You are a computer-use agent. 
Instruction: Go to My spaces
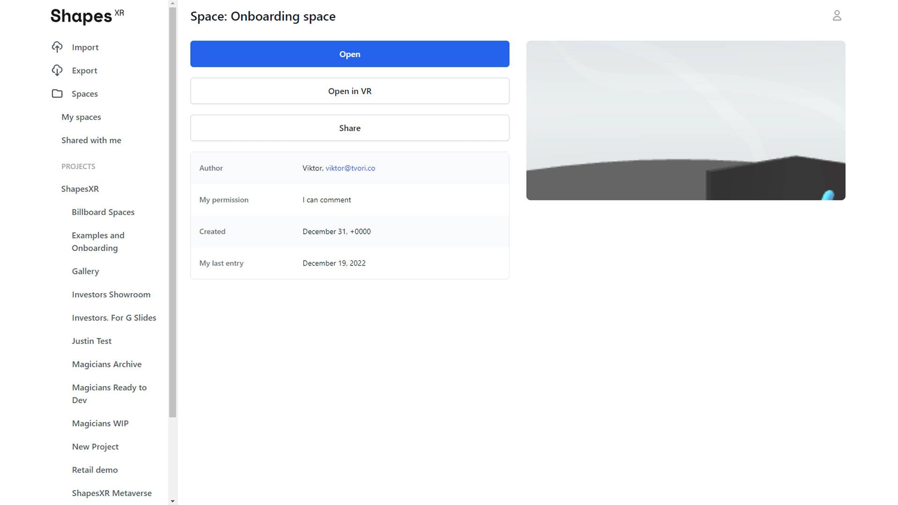tap(81, 117)
